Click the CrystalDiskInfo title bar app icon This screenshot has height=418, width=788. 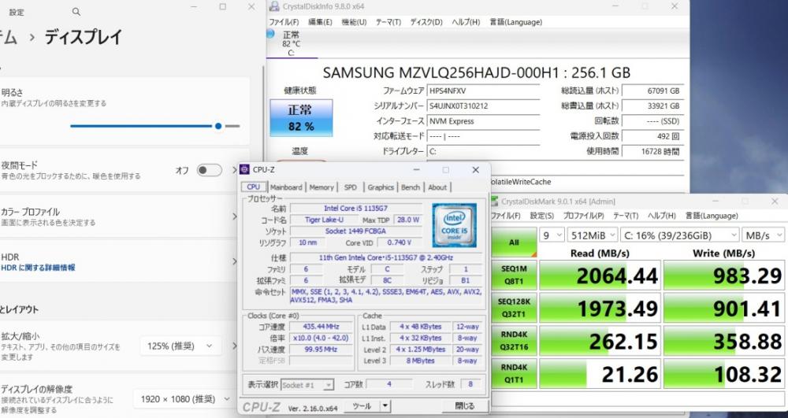pyautogui.click(x=274, y=6)
